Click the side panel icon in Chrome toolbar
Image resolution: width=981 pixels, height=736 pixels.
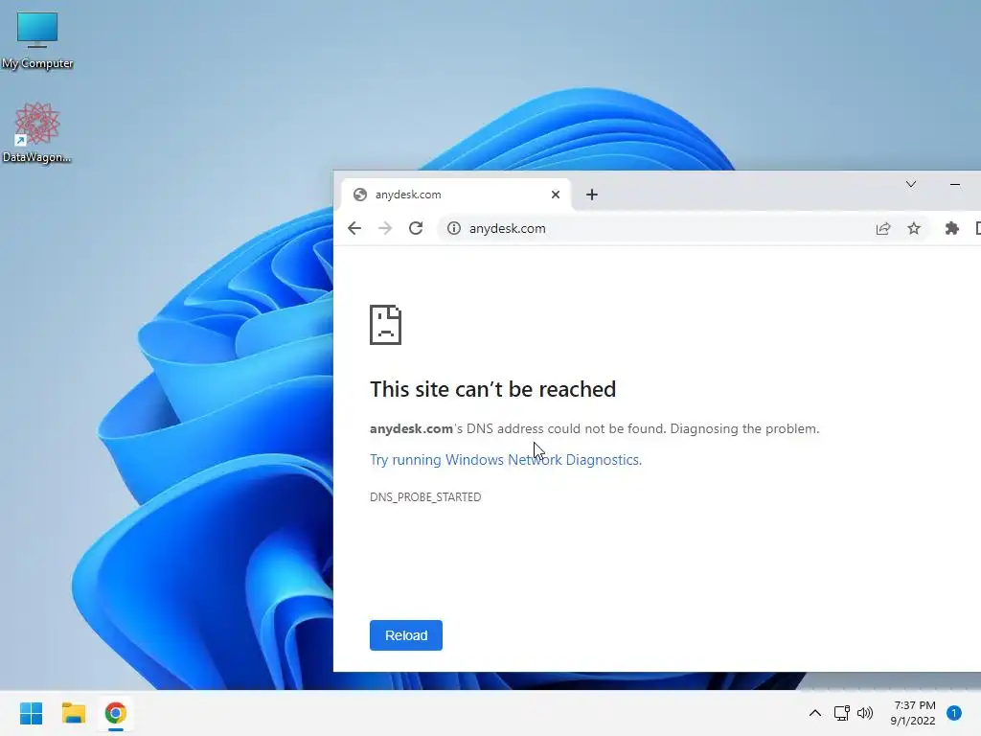[x=978, y=228]
